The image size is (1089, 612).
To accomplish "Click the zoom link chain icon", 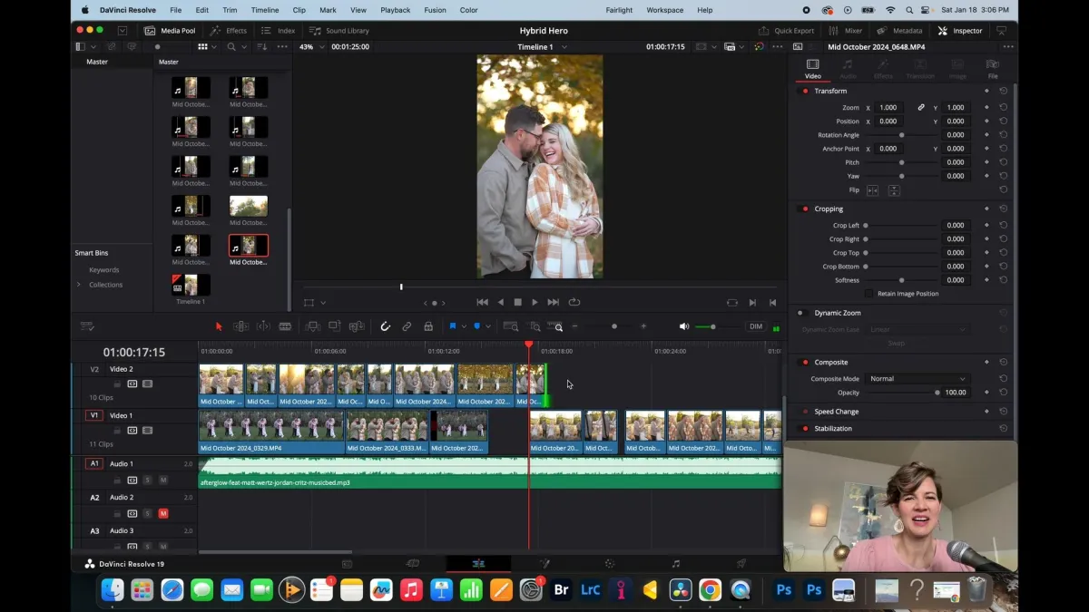I will click(x=921, y=107).
